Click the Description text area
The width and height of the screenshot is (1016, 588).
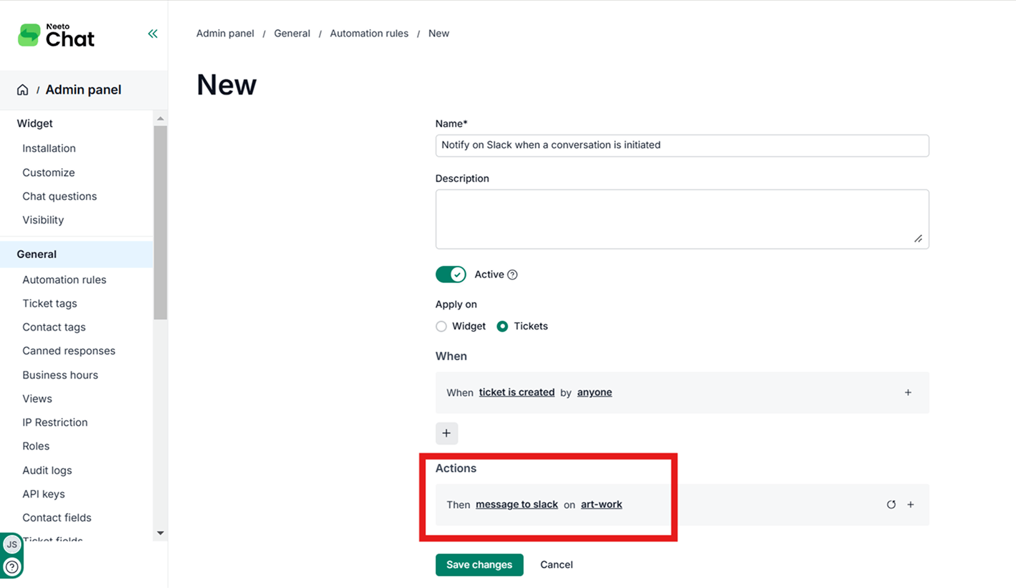(681, 219)
